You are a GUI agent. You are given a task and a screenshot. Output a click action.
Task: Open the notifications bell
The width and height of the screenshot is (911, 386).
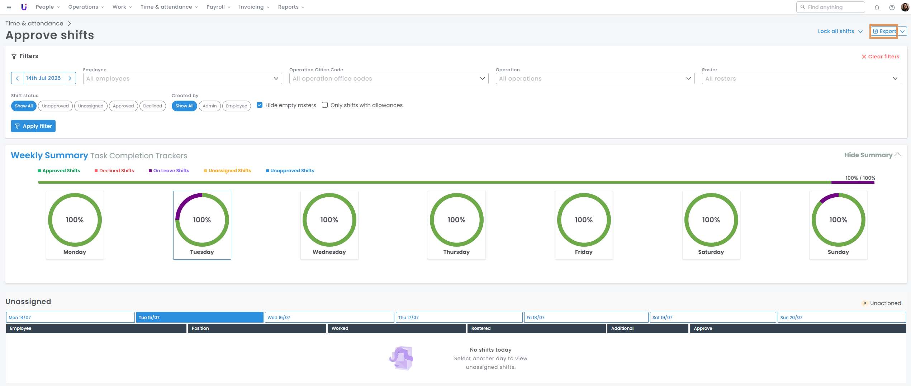(877, 7)
